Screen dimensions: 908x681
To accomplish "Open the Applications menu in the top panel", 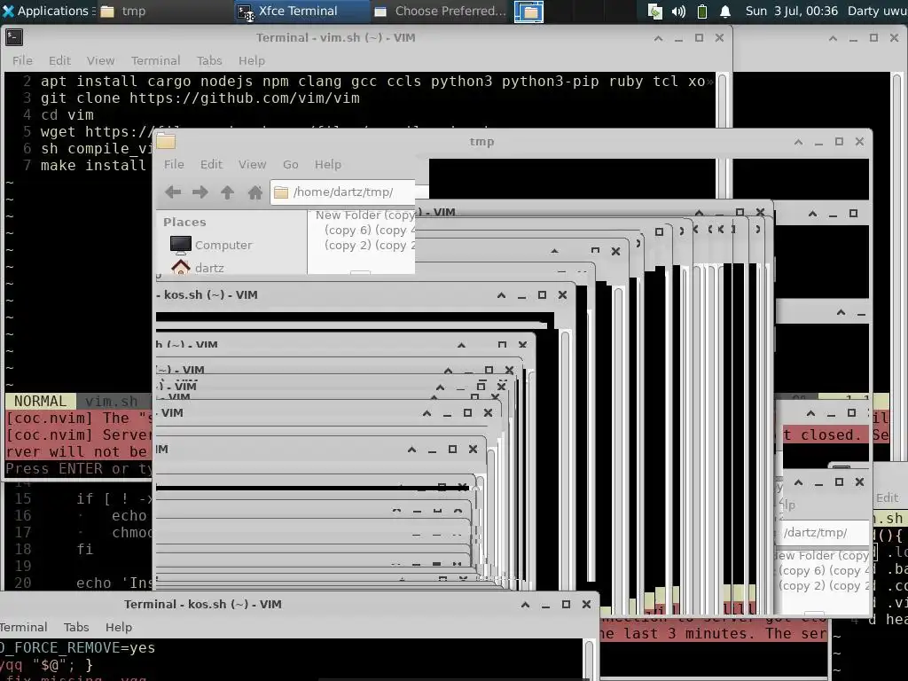I will (46, 11).
